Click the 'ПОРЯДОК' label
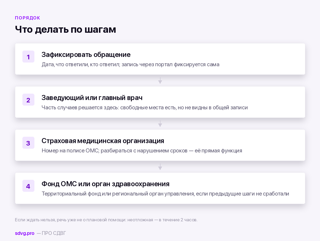Screen dimensions: 320x241 click(27, 18)
